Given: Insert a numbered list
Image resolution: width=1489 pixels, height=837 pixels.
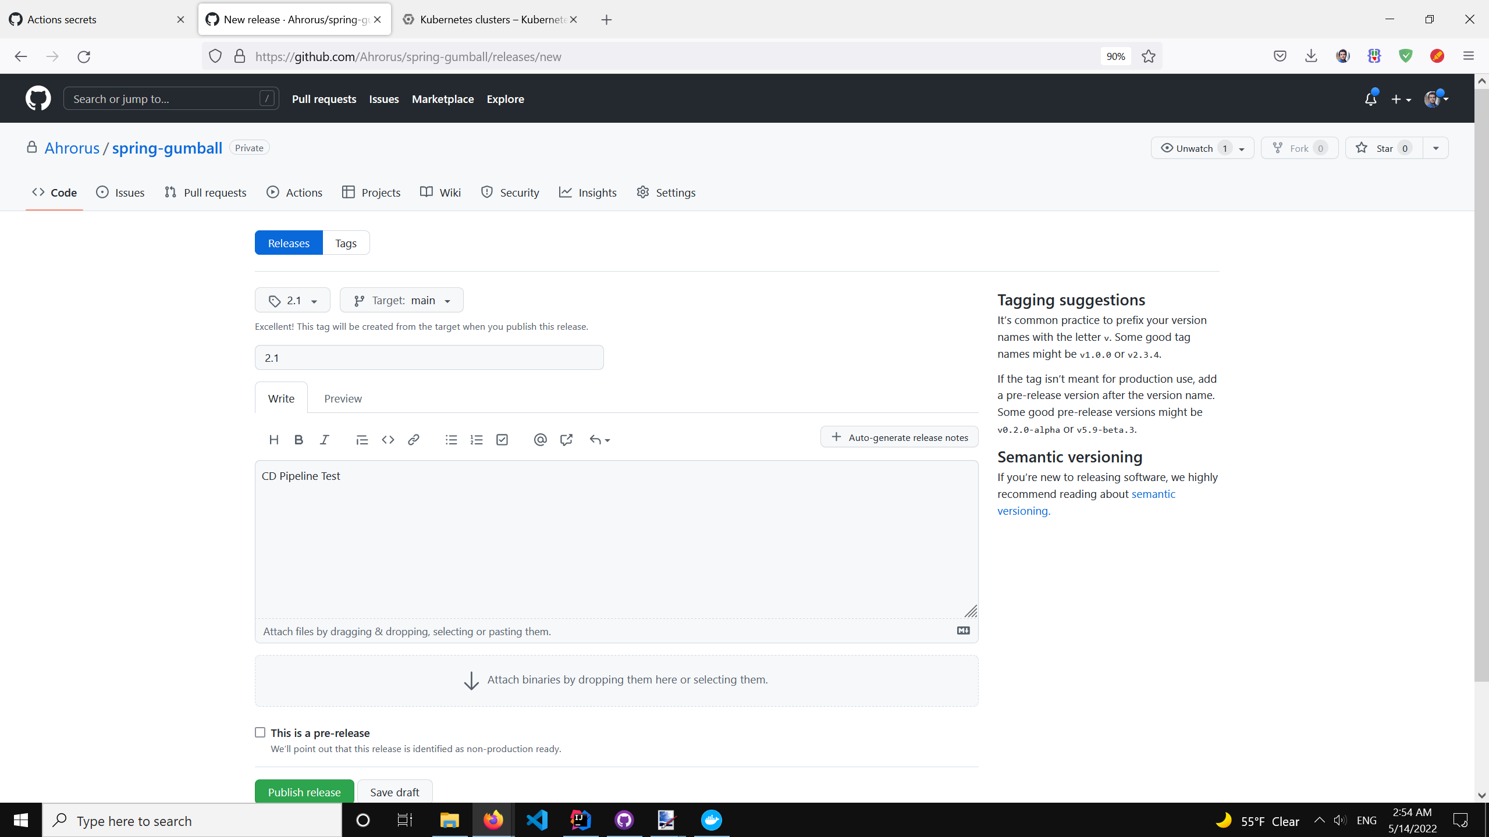Looking at the screenshot, I should click(477, 440).
